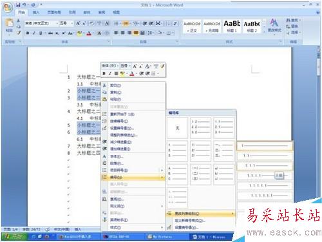Click the highlighted ribbon Numbering icon
This screenshot has height=242, width=322.
point(126,23)
